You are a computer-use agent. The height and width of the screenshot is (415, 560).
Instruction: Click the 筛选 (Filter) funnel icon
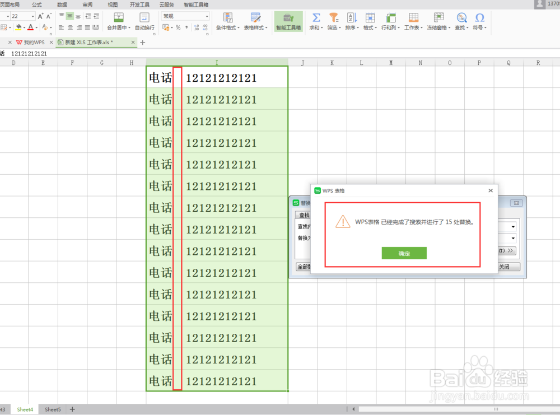pos(334,17)
